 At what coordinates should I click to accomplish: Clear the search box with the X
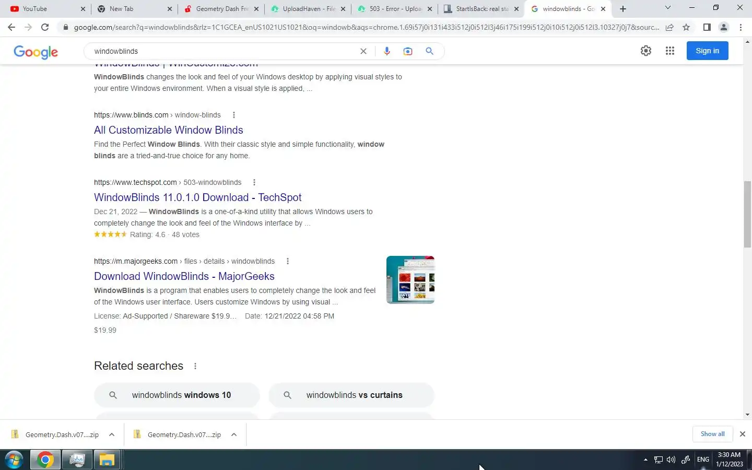[x=363, y=51]
